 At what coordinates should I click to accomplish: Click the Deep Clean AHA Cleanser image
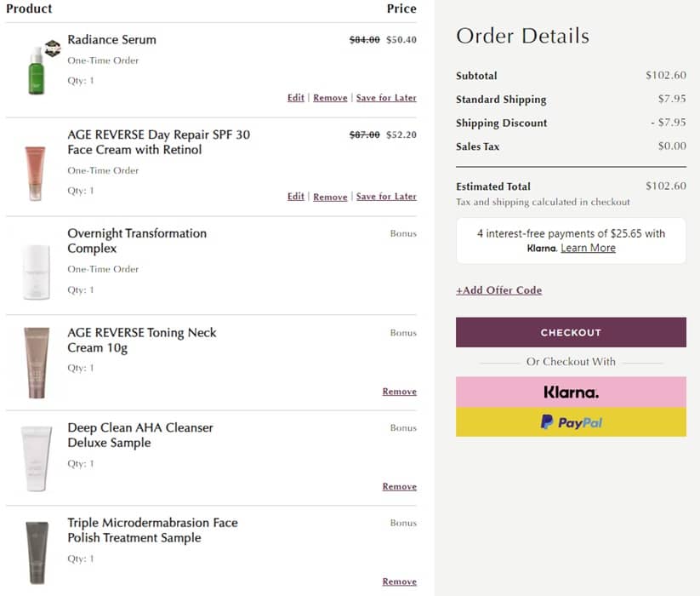(x=36, y=458)
